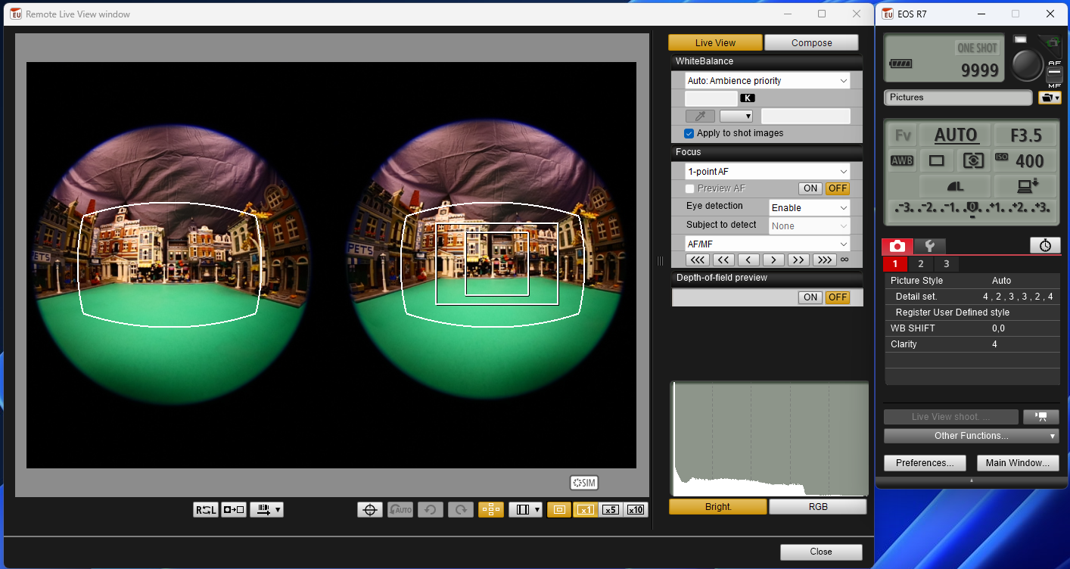Select x5 magnification
Image resolution: width=1070 pixels, height=569 pixels.
611,510
